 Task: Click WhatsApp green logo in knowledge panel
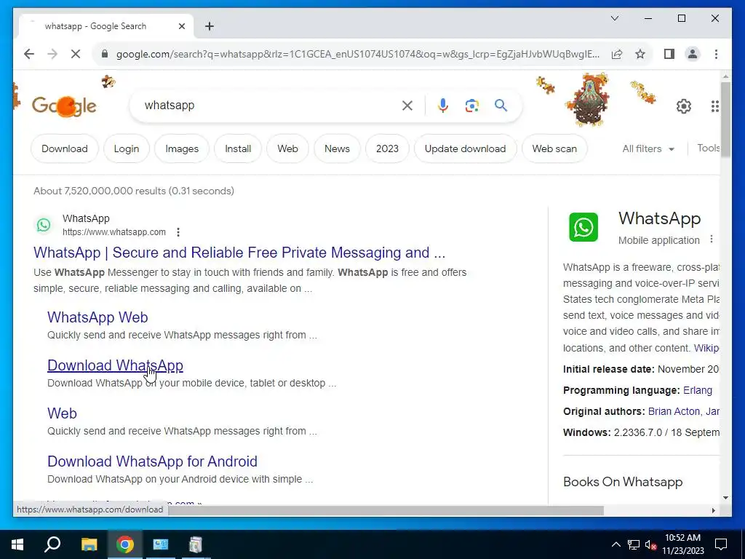click(583, 227)
